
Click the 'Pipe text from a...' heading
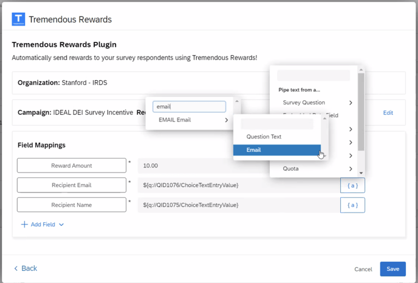click(299, 90)
